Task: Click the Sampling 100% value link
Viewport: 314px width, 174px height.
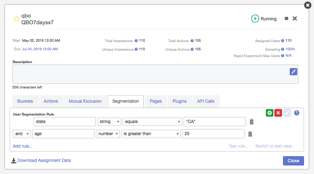Action: (290, 49)
